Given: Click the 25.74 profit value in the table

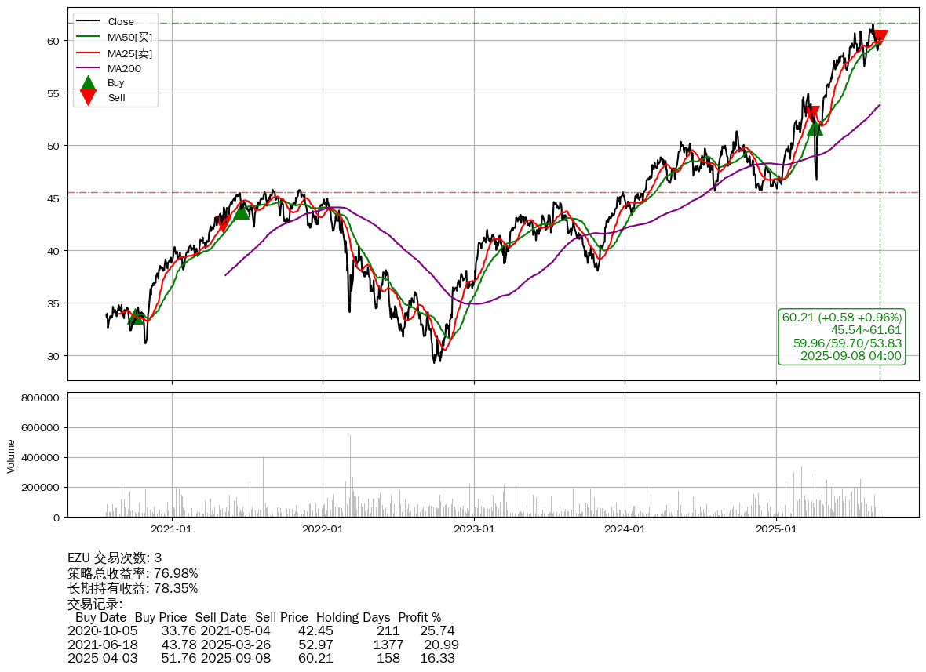Looking at the screenshot, I should 437,630.
